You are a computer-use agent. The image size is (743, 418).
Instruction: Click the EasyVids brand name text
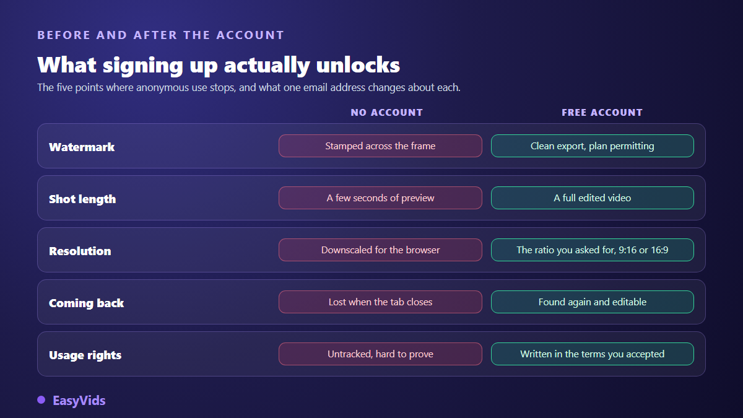[79, 401]
